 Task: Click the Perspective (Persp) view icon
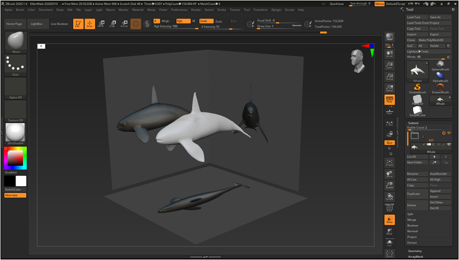(x=389, y=99)
